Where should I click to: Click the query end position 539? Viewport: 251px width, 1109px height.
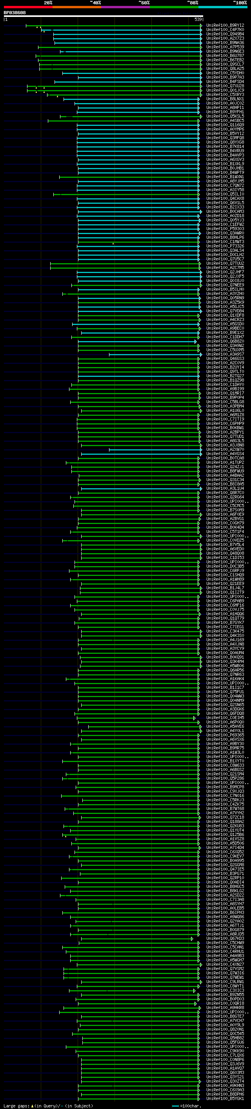[x=198, y=19]
